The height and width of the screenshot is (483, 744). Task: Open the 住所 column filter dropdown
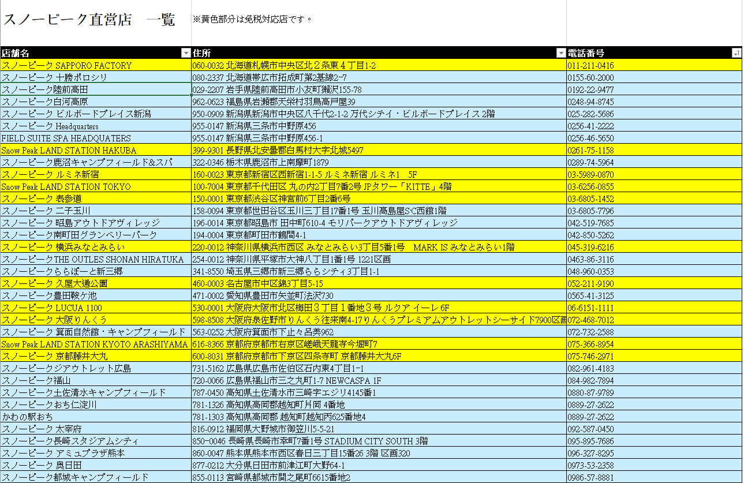pos(561,53)
